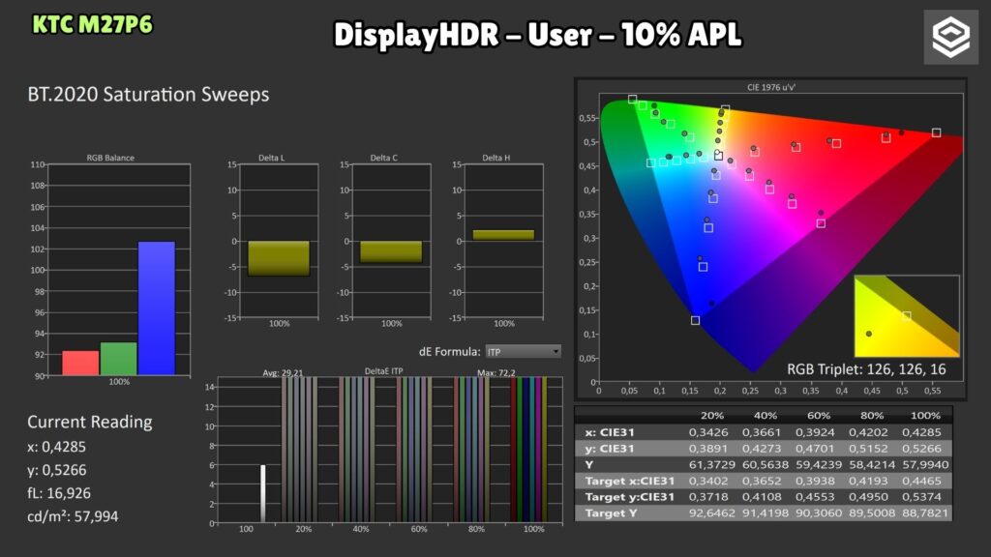Click table cell 0,4553
Image resolution: width=991 pixels, height=557 pixels.
[x=815, y=497]
